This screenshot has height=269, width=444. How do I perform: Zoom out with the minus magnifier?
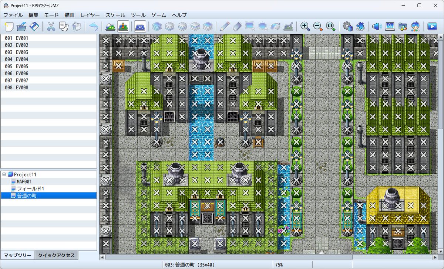tap(318, 26)
